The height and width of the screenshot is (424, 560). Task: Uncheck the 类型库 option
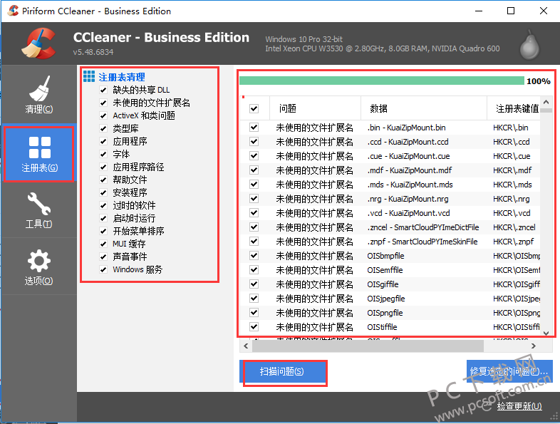point(103,128)
